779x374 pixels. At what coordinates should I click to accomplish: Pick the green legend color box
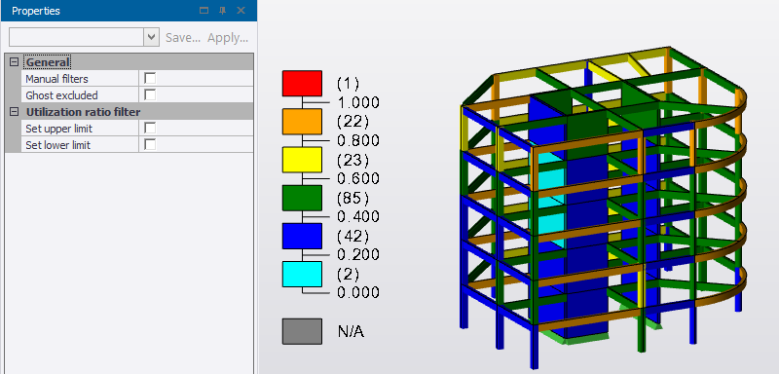point(302,198)
